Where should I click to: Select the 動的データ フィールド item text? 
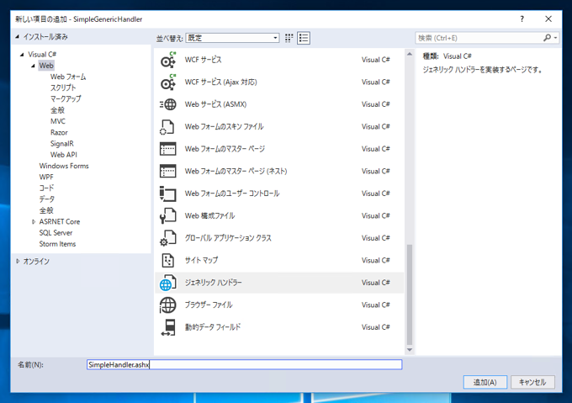(213, 327)
